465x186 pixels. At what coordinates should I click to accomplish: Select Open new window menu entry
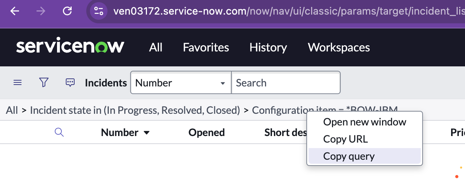click(364, 122)
